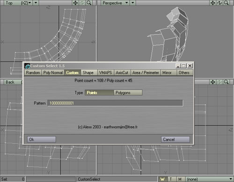Open the Perspective view type dropdown
This screenshot has height=182, width=234.
point(115,3)
